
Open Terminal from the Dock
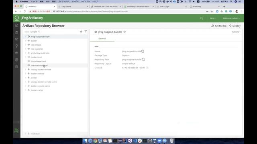(x=115, y=140)
